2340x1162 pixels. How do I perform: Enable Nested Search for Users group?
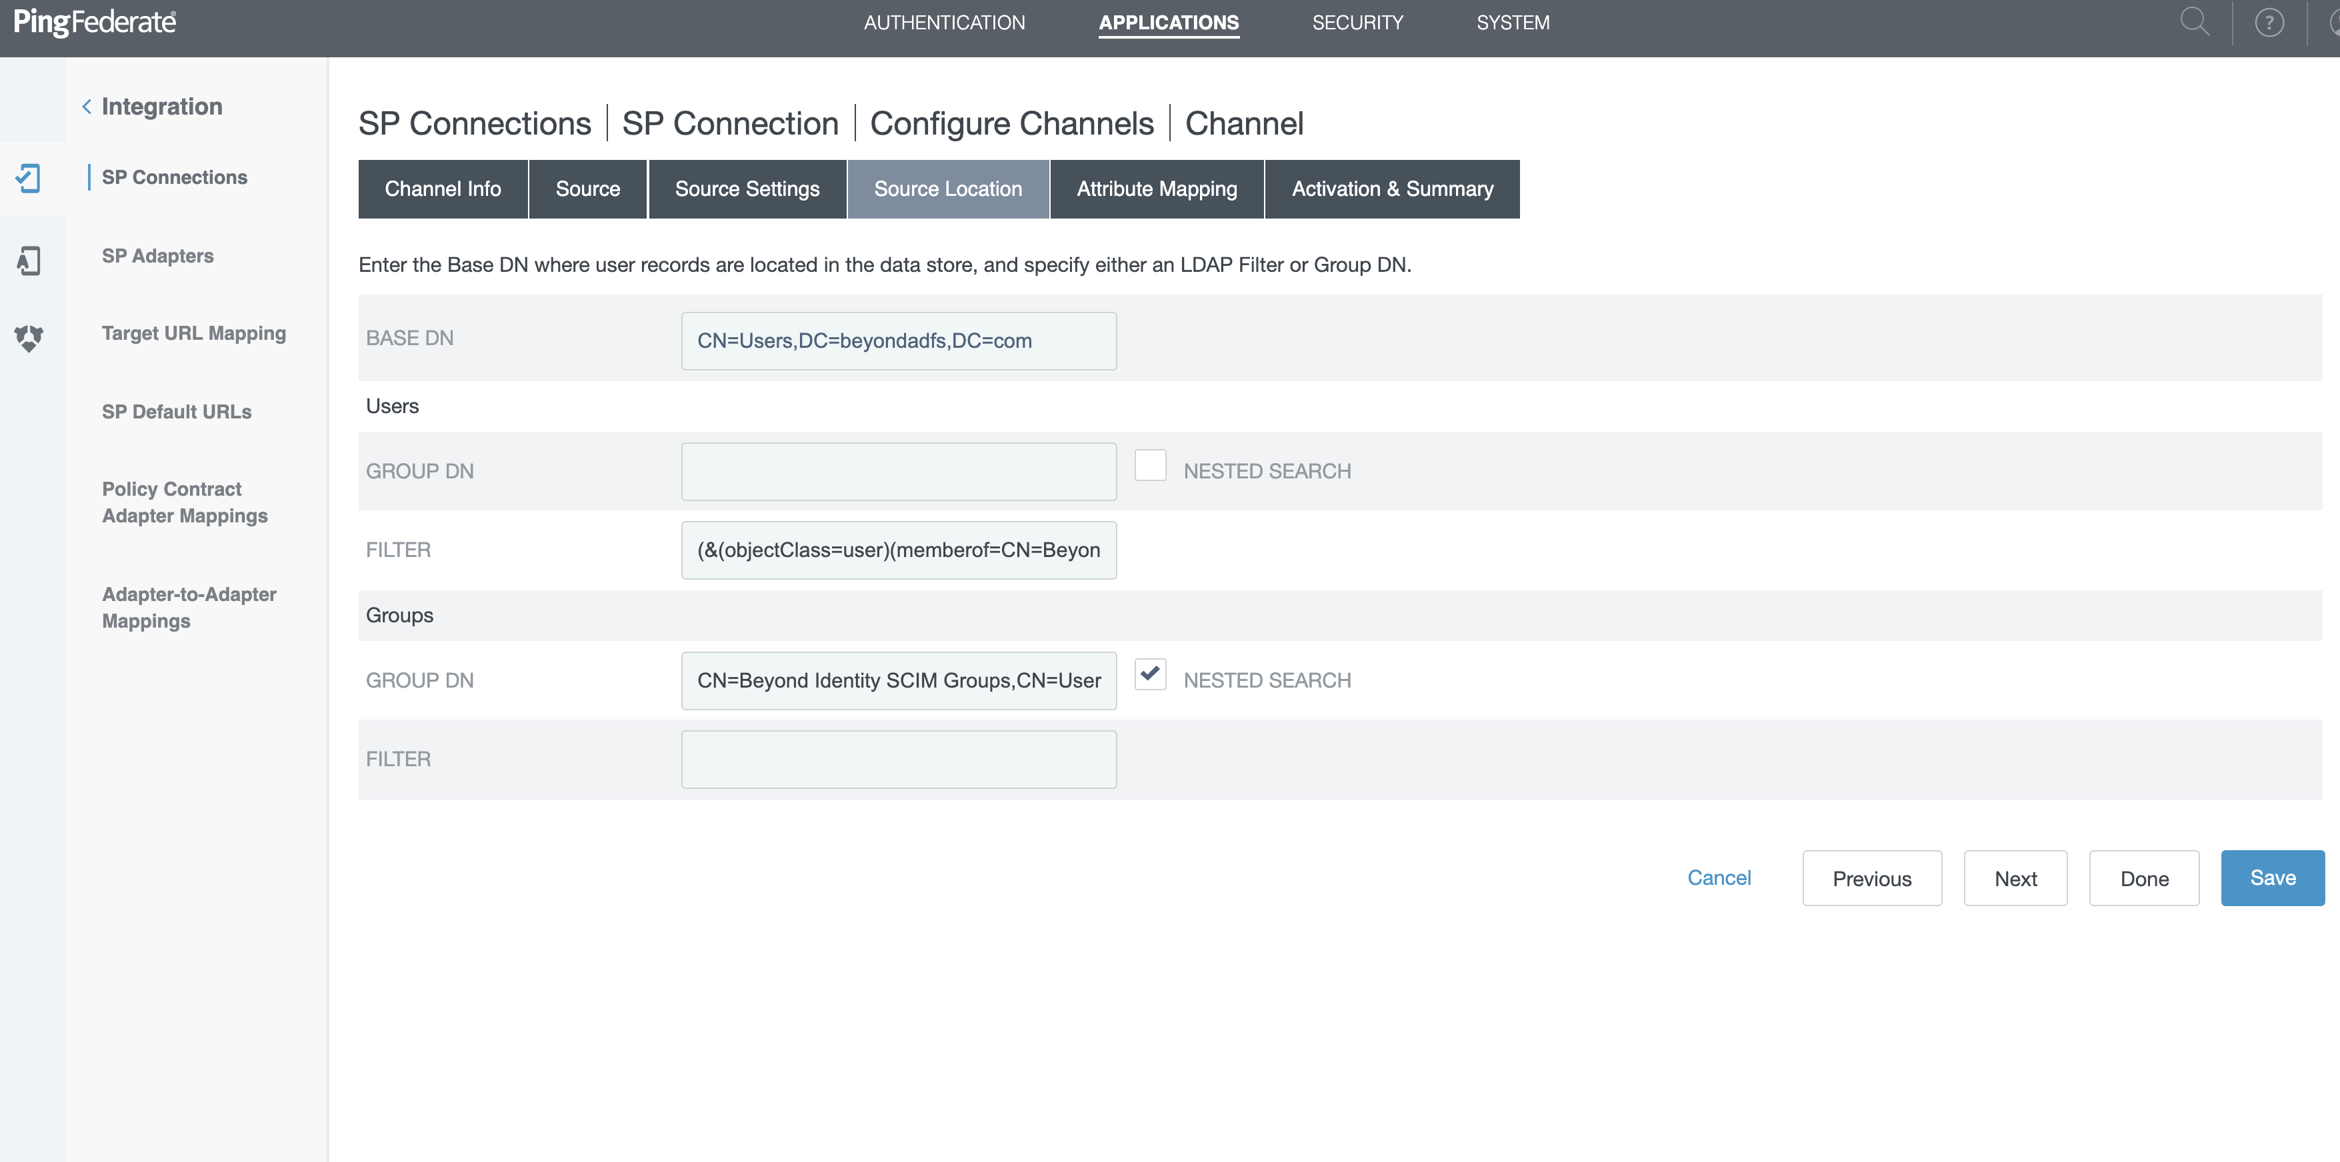[1150, 466]
